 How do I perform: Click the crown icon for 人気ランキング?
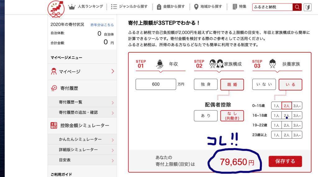[72, 7]
